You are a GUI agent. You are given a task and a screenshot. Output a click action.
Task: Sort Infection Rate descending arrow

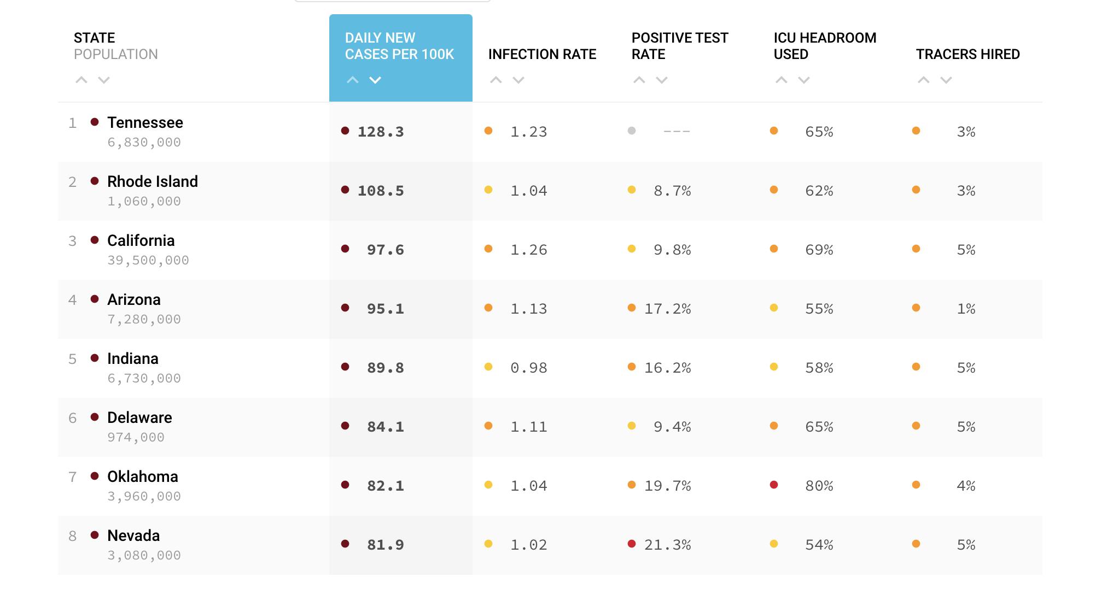coord(518,80)
